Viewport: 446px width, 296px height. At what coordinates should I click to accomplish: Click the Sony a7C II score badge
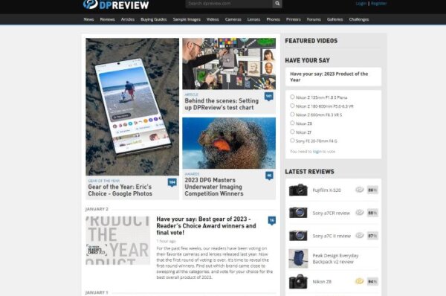372,236
